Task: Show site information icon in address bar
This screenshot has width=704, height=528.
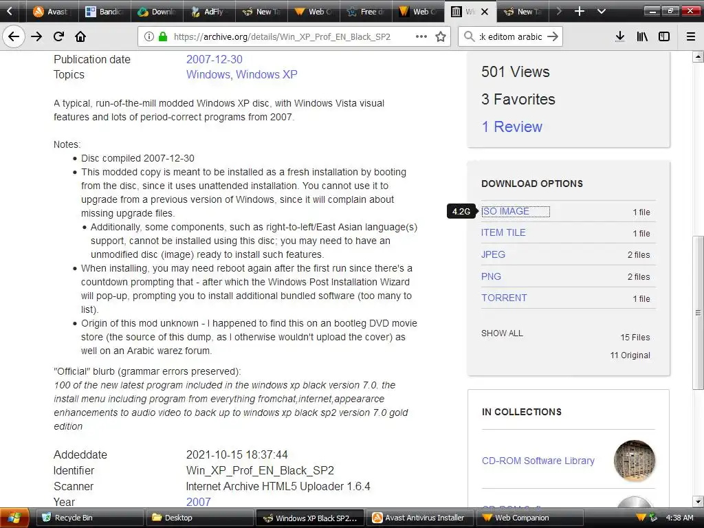Action: click(x=149, y=37)
